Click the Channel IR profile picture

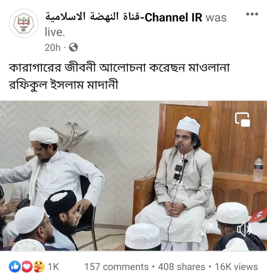tap(24, 23)
